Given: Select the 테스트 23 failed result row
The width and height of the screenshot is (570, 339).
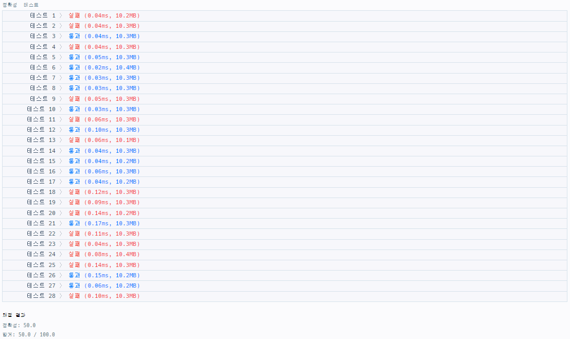Looking at the screenshot, I should point(285,244).
